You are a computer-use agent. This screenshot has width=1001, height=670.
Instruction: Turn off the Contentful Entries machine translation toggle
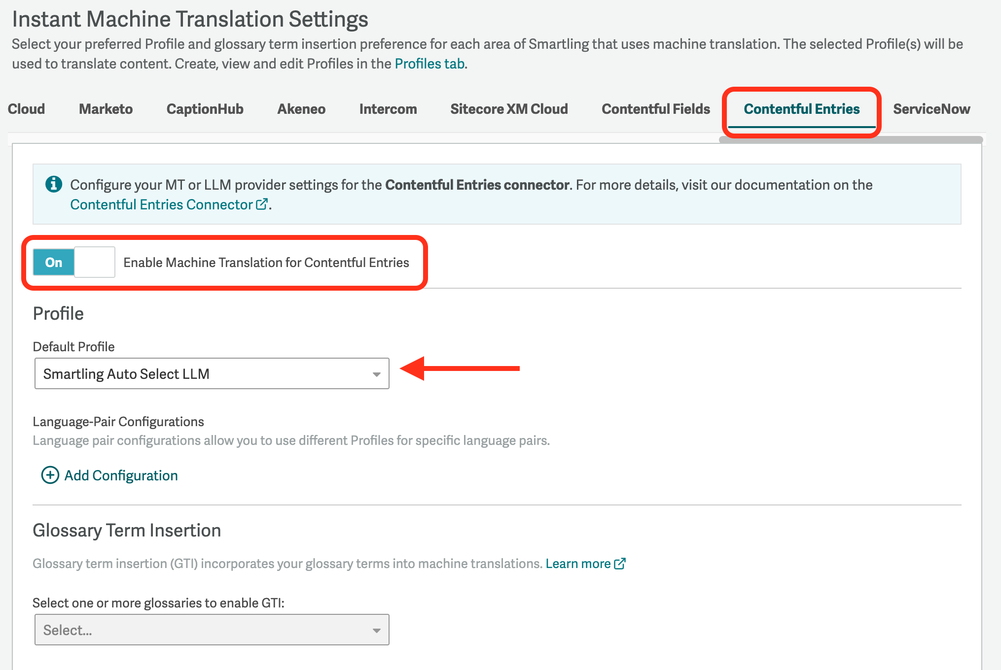click(x=74, y=262)
